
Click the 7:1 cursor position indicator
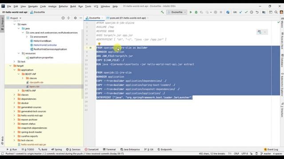[230, 154]
